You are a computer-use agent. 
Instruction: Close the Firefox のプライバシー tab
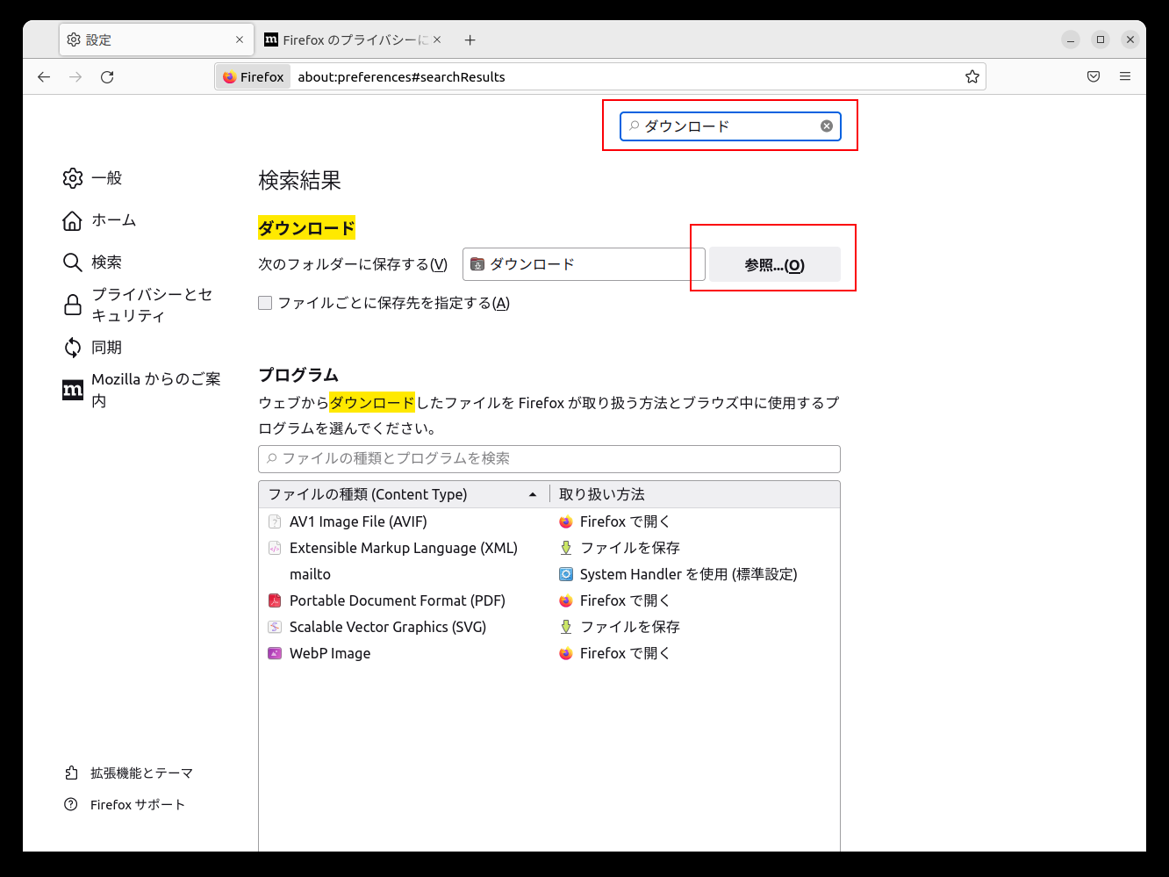click(x=437, y=40)
